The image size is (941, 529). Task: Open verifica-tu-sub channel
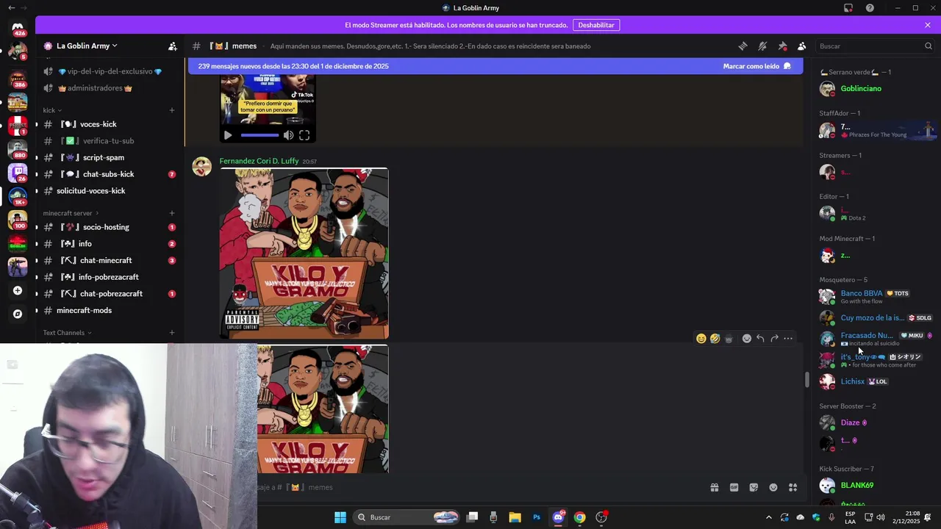click(109, 141)
